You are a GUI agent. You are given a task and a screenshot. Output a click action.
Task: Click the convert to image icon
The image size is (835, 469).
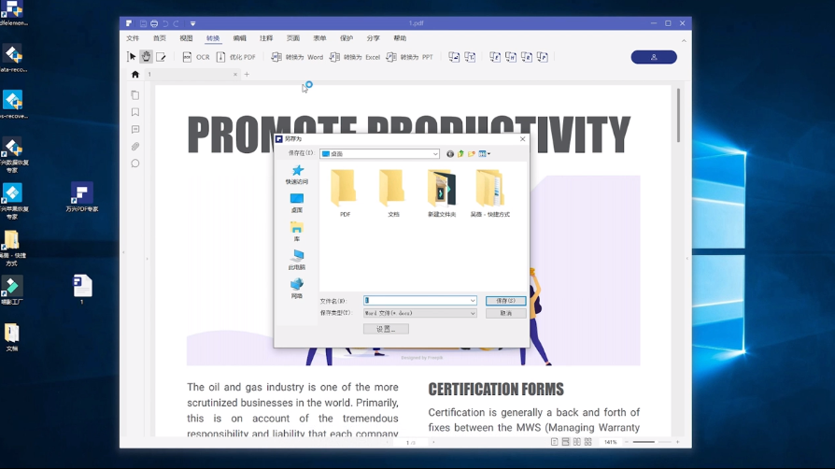454,56
